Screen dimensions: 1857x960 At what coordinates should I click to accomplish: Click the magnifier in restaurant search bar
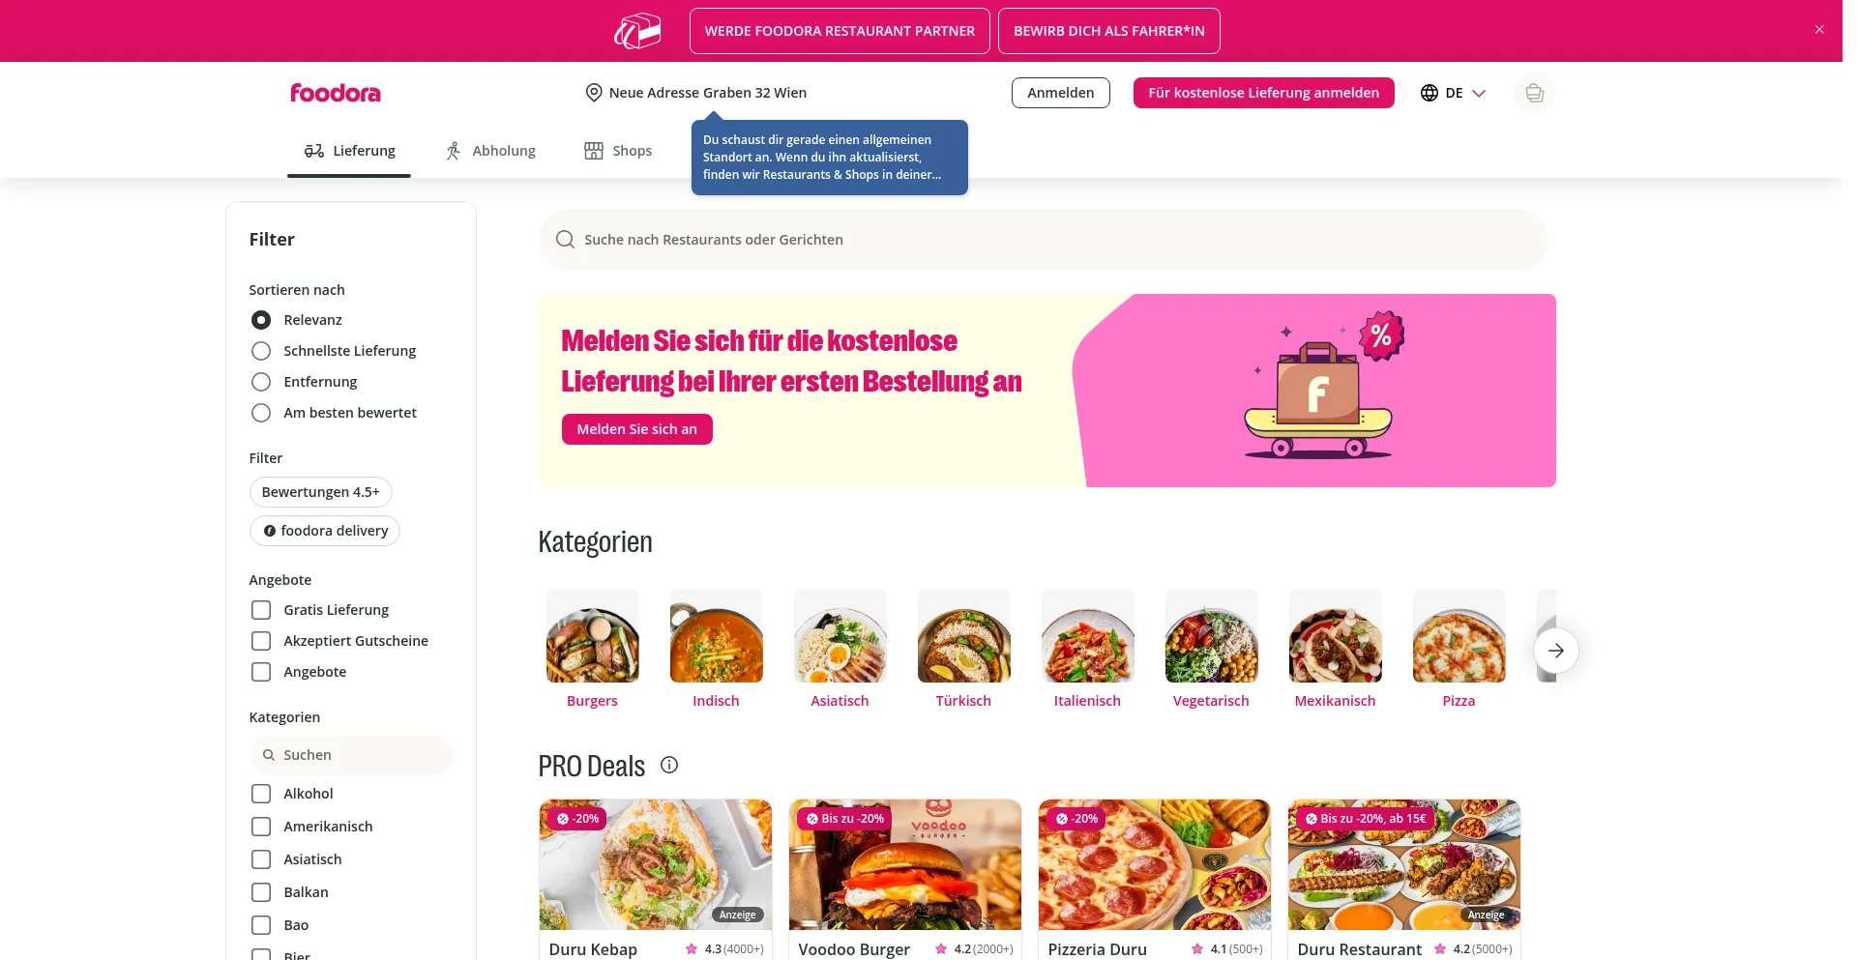click(x=565, y=240)
